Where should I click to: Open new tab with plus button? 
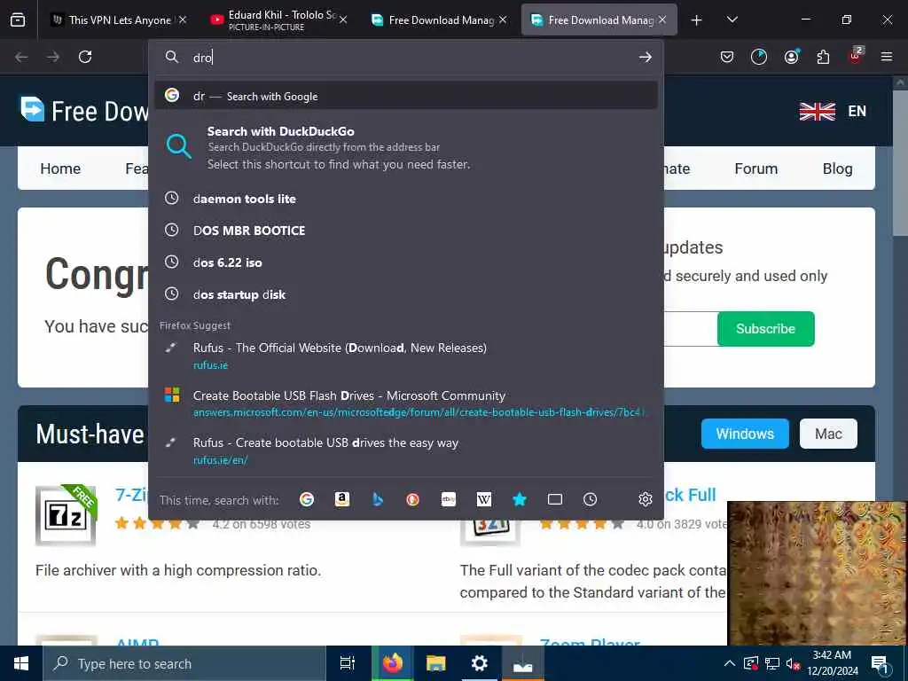coord(697,20)
